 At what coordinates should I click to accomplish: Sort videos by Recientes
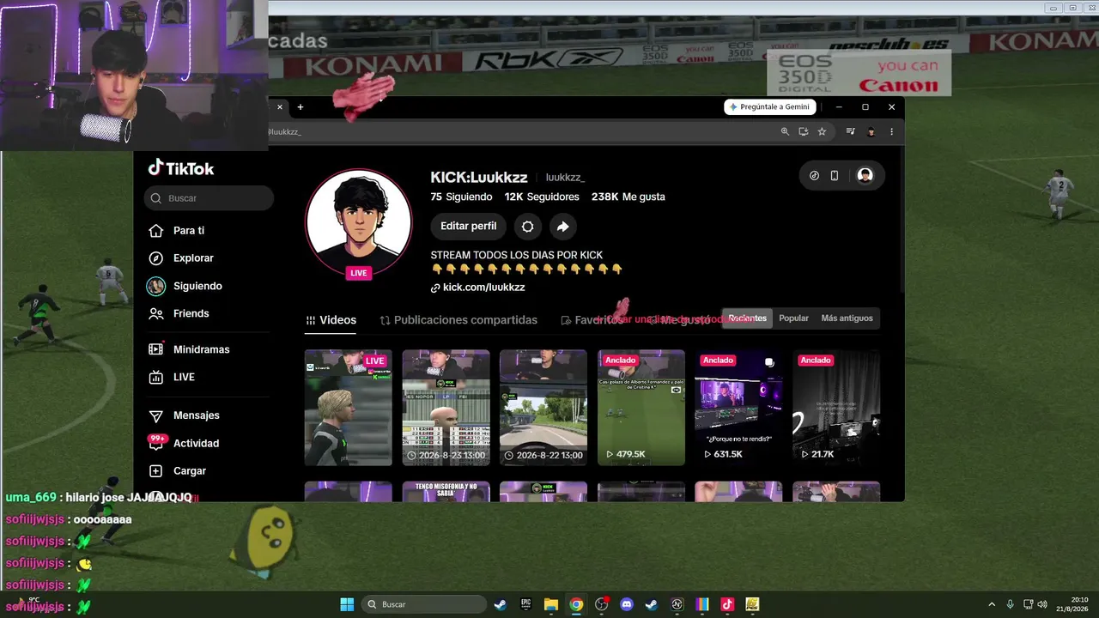click(747, 318)
